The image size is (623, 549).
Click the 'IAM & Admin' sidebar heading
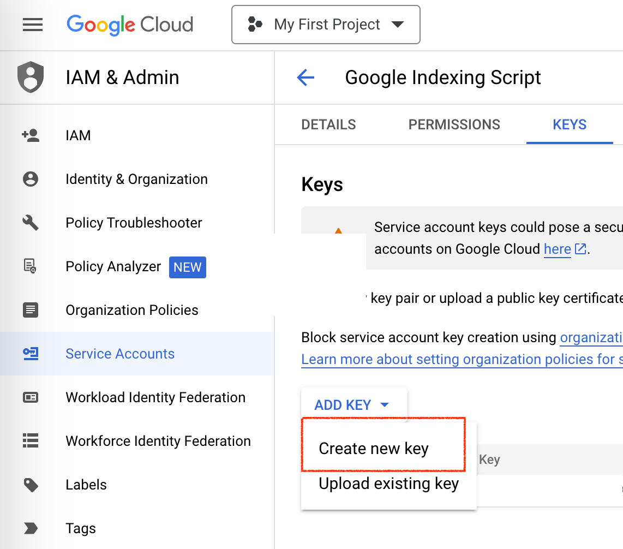[x=122, y=77]
